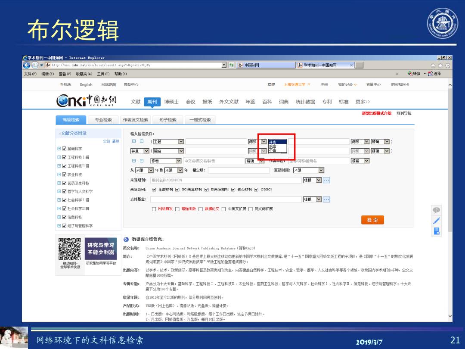
Task: Click the chat bubble icon in the side widget
Action: pyautogui.click(x=436, y=210)
